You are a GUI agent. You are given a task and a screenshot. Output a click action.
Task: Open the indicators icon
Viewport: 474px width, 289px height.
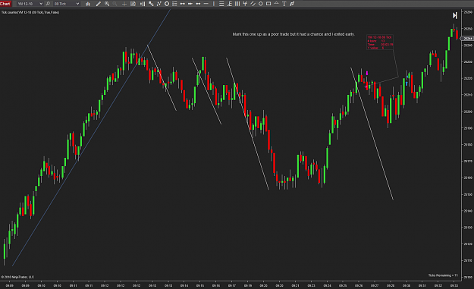click(x=151, y=4)
